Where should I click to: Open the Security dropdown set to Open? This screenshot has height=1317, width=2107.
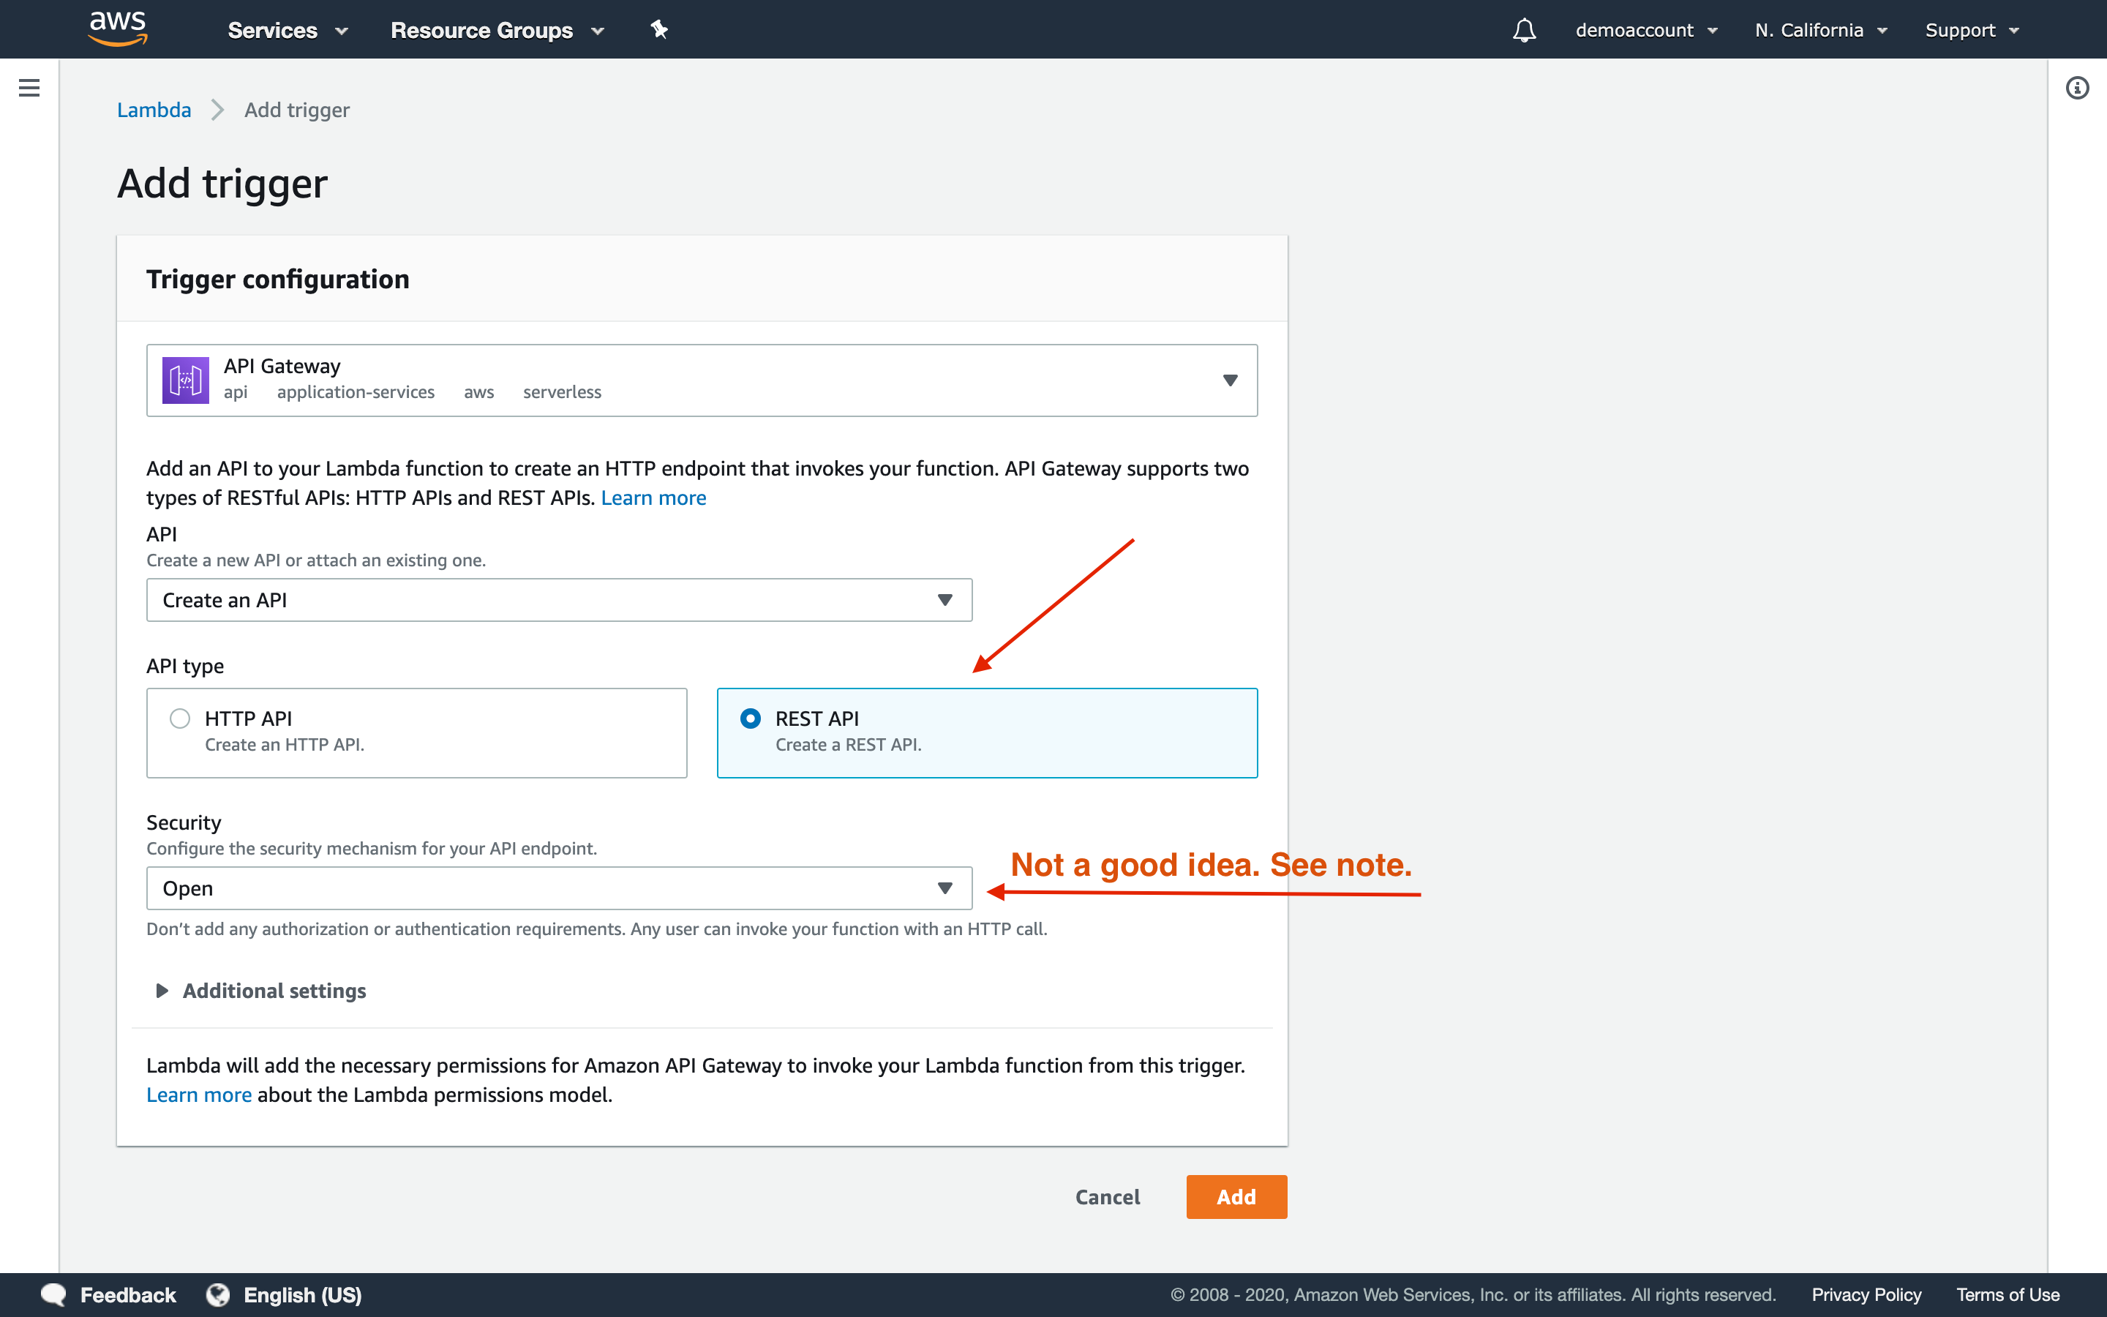559,888
